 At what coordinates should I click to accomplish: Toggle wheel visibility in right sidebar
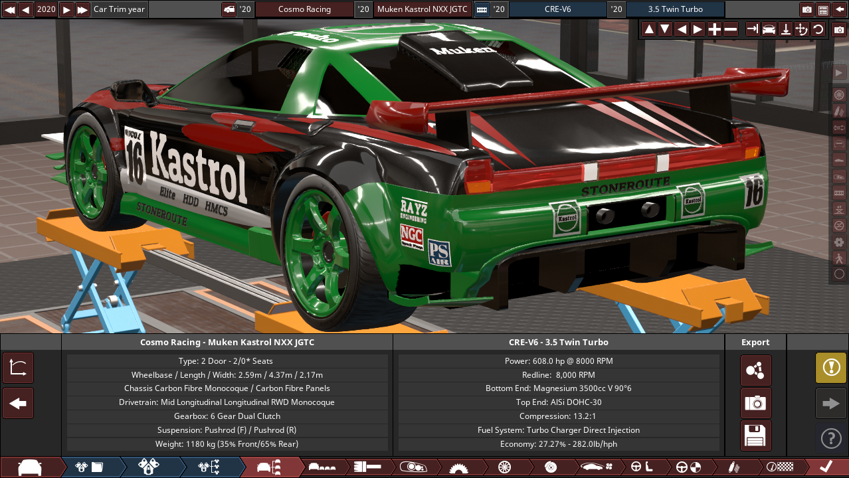[x=839, y=94]
